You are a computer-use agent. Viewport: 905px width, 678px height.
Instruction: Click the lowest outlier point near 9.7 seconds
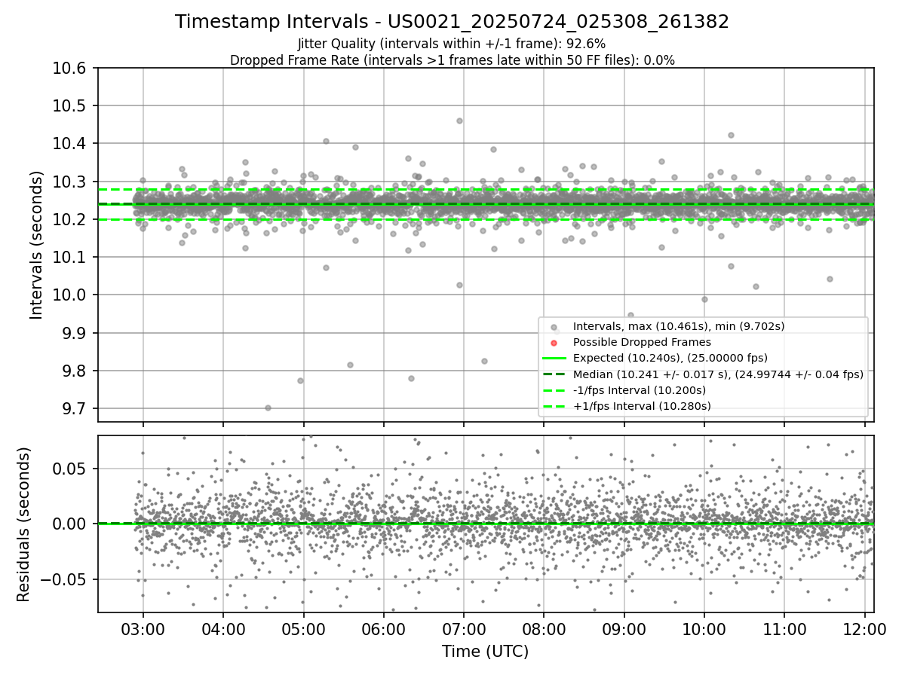click(268, 408)
